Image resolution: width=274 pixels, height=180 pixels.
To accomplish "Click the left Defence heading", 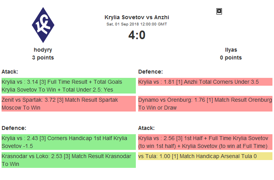I will click(14, 128).
